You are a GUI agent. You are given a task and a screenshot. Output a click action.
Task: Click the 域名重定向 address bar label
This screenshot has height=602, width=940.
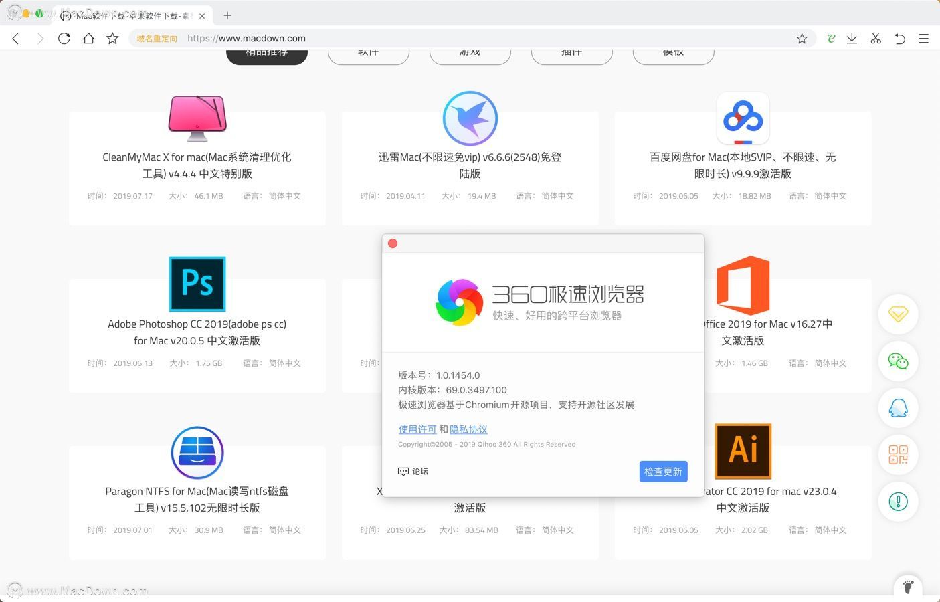tap(157, 39)
